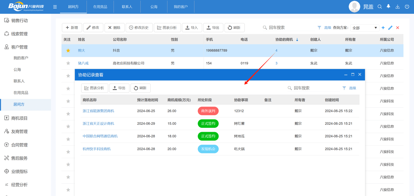This screenshot has height=196, width=414.
Task: Click 删除 button in main toolbar
Action: 114,28
